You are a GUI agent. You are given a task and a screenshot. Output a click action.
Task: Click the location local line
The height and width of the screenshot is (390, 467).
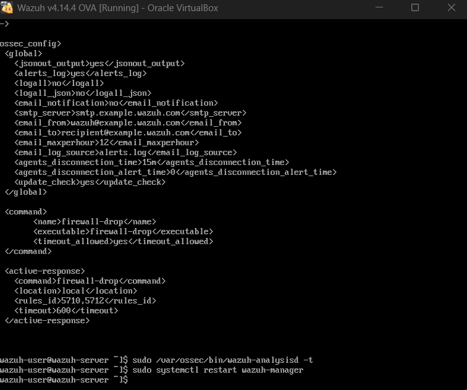pyautogui.click(x=75, y=290)
